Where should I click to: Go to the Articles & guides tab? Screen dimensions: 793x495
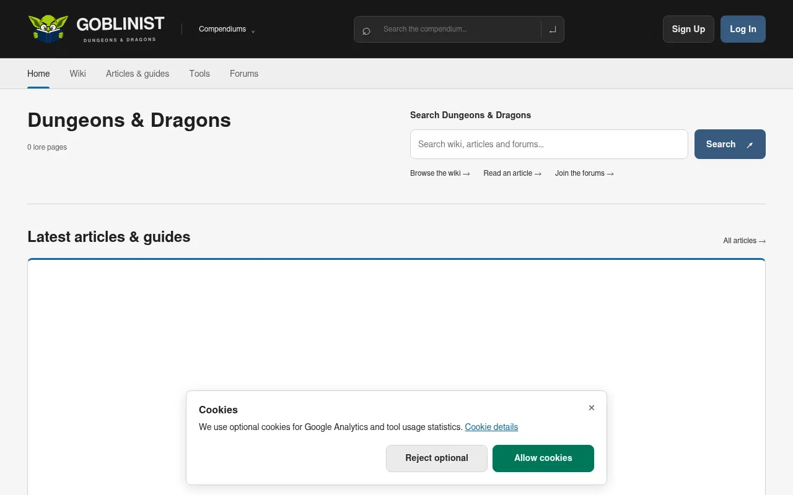coord(138,74)
